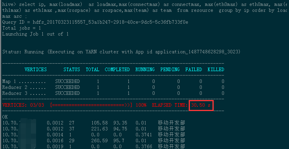Click the loadmax value 0.0016
The width and height of the screenshot is (289, 149).
55,141
